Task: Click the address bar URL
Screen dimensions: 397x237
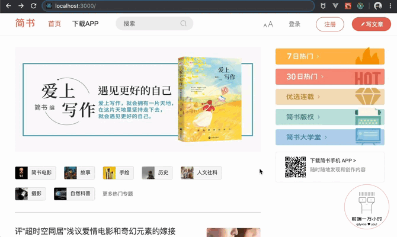Action: coord(75,6)
